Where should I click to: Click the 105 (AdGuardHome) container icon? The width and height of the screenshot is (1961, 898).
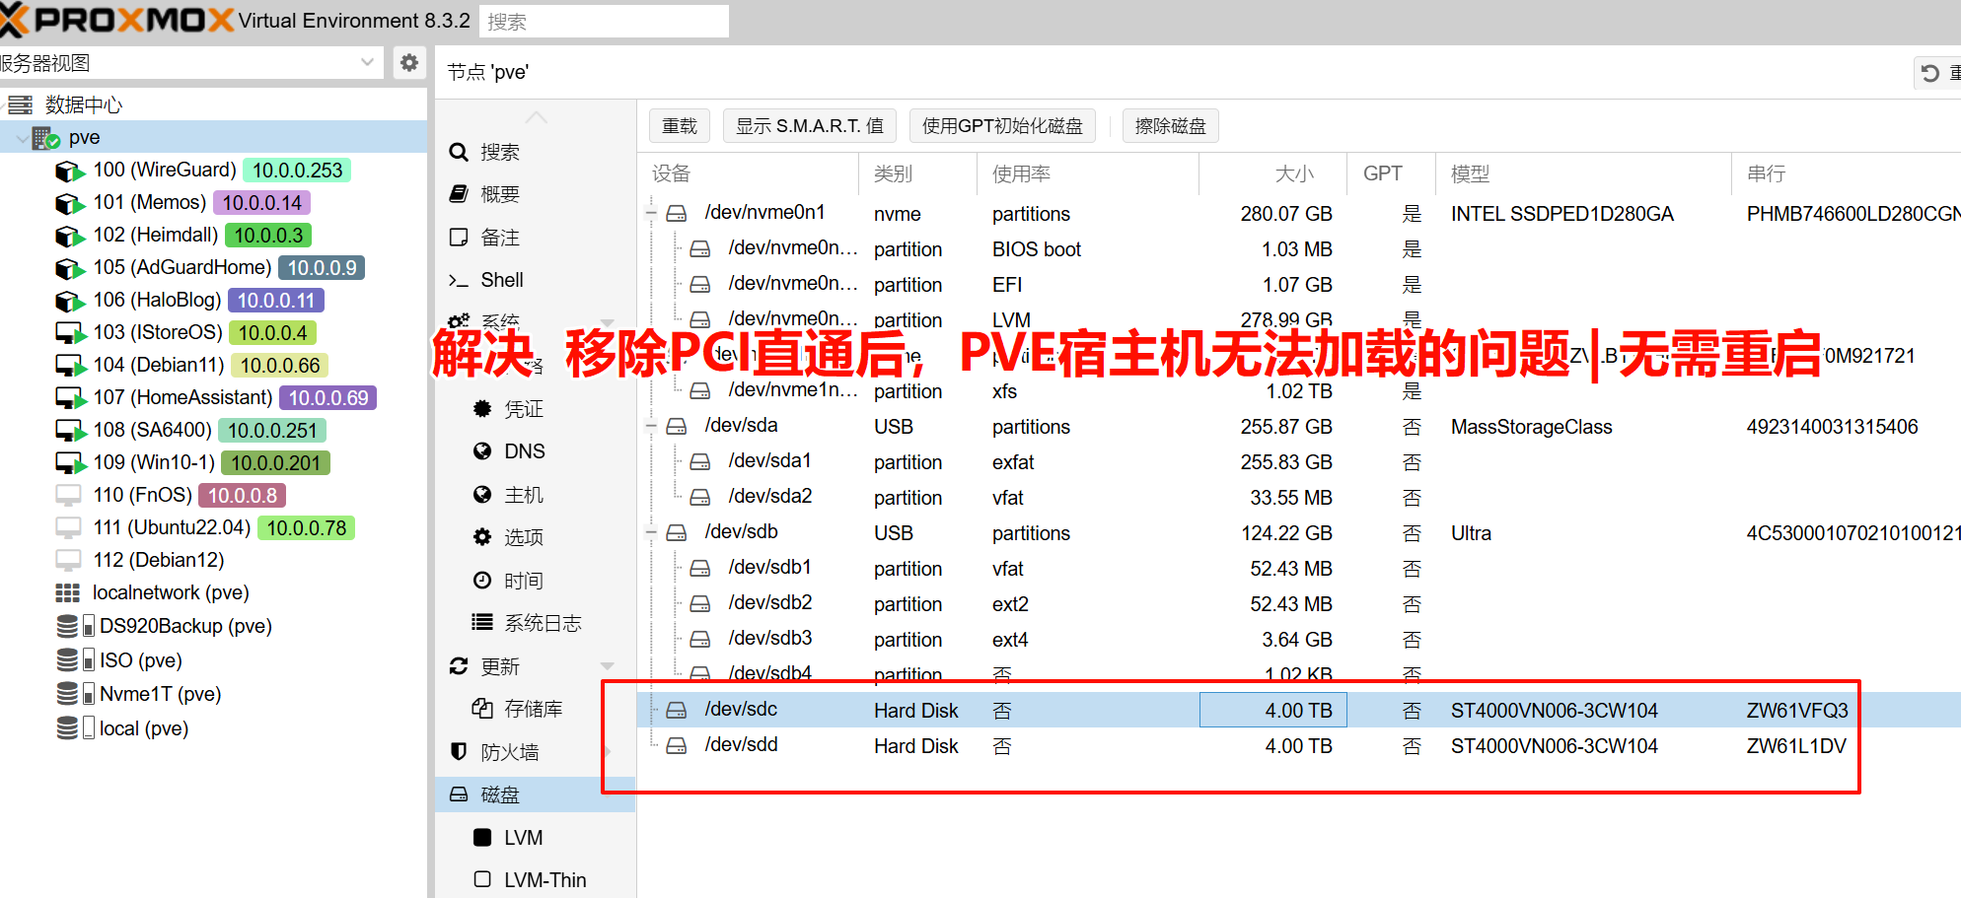click(70, 268)
